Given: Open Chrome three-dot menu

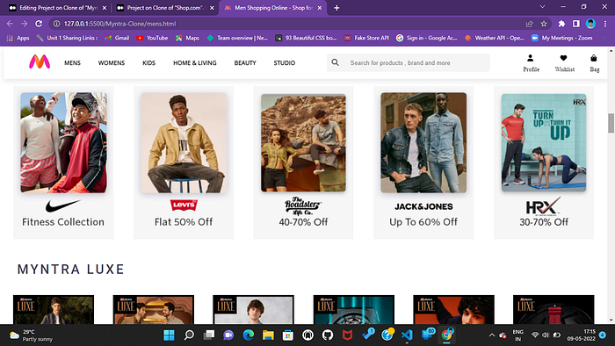Looking at the screenshot, I should [x=605, y=24].
